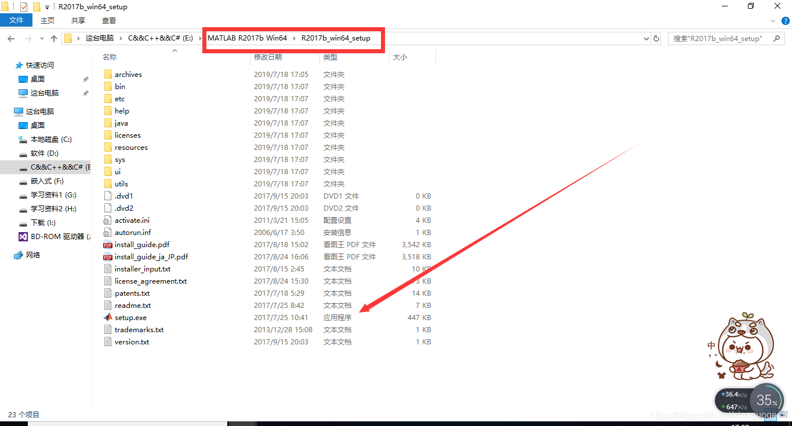The width and height of the screenshot is (792, 426).
Task: Click the install_guide_ja_JP.pdf PDF icon
Action: (108, 256)
